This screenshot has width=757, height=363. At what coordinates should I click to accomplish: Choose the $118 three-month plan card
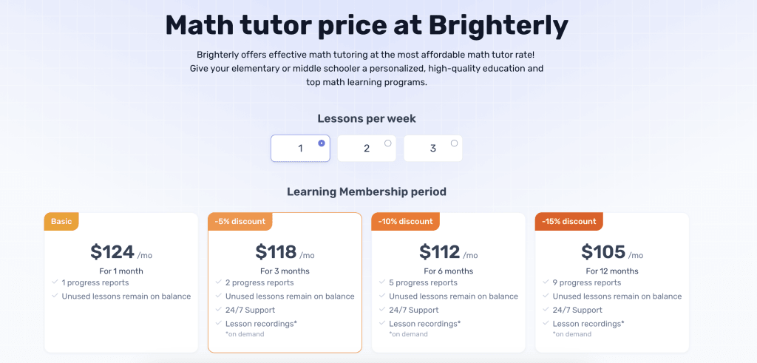(285, 282)
